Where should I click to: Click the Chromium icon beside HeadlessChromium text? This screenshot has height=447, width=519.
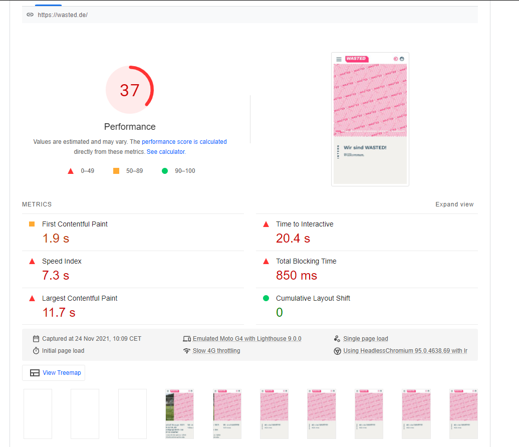click(x=337, y=351)
